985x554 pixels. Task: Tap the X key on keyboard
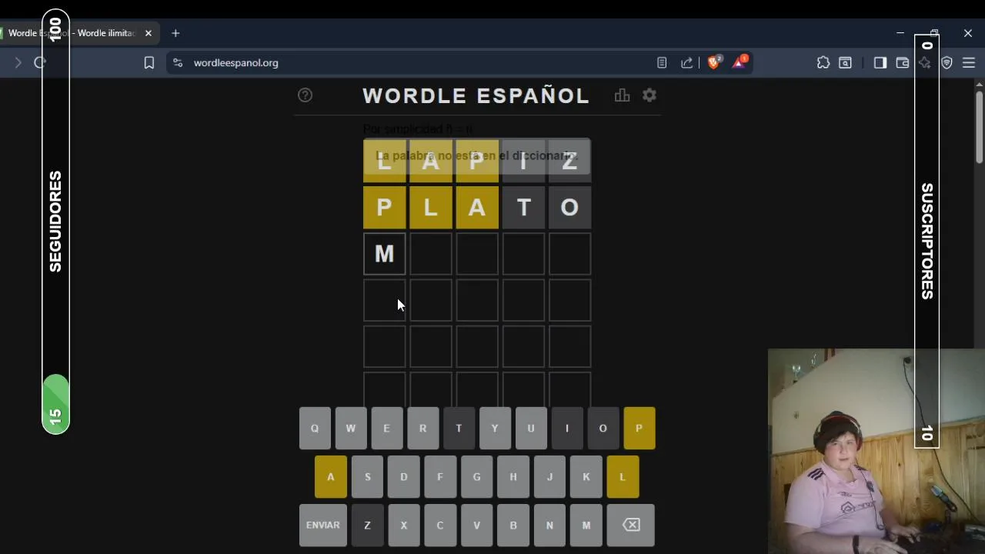tap(404, 525)
